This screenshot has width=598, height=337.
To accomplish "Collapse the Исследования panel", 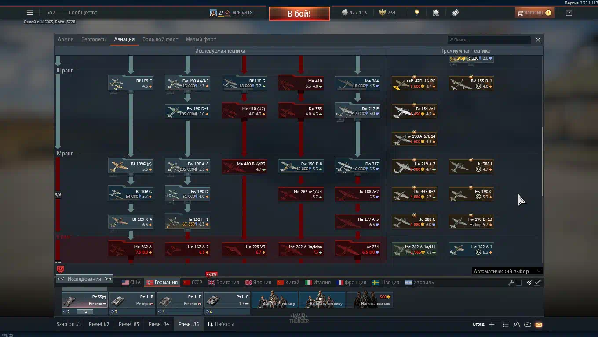I will point(84,279).
